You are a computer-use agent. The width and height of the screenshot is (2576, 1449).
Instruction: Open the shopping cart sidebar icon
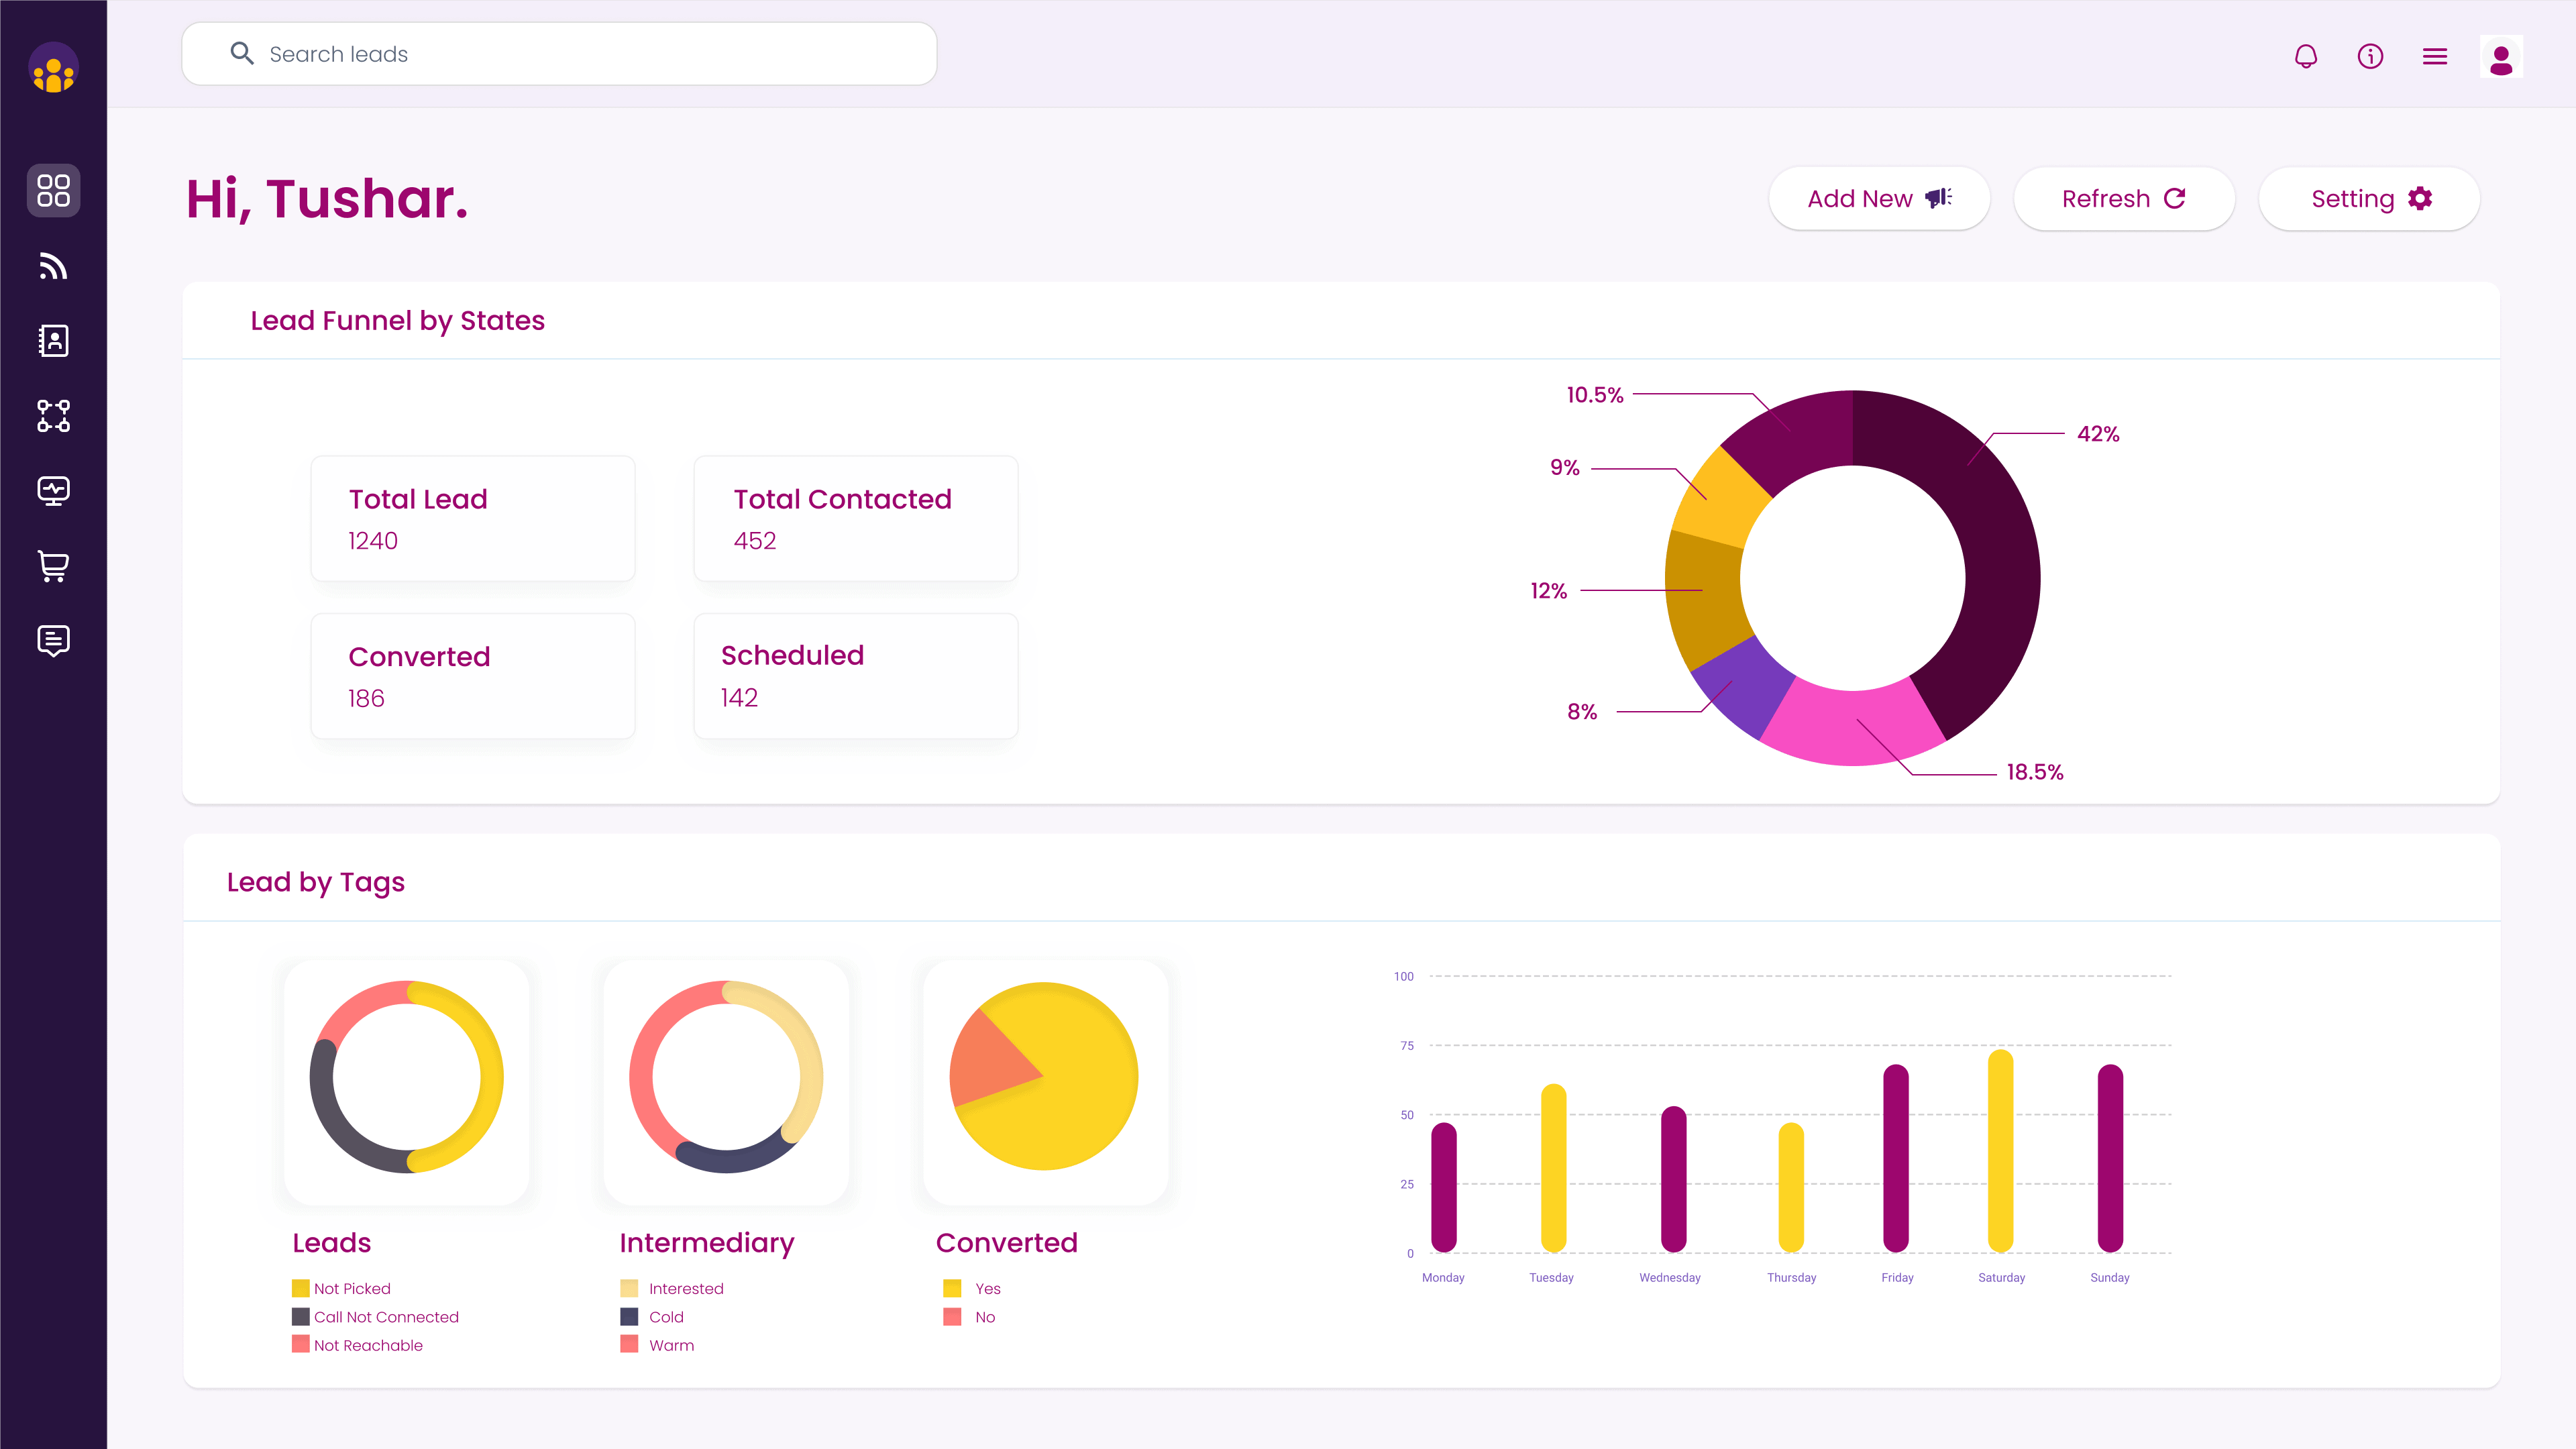tap(53, 566)
